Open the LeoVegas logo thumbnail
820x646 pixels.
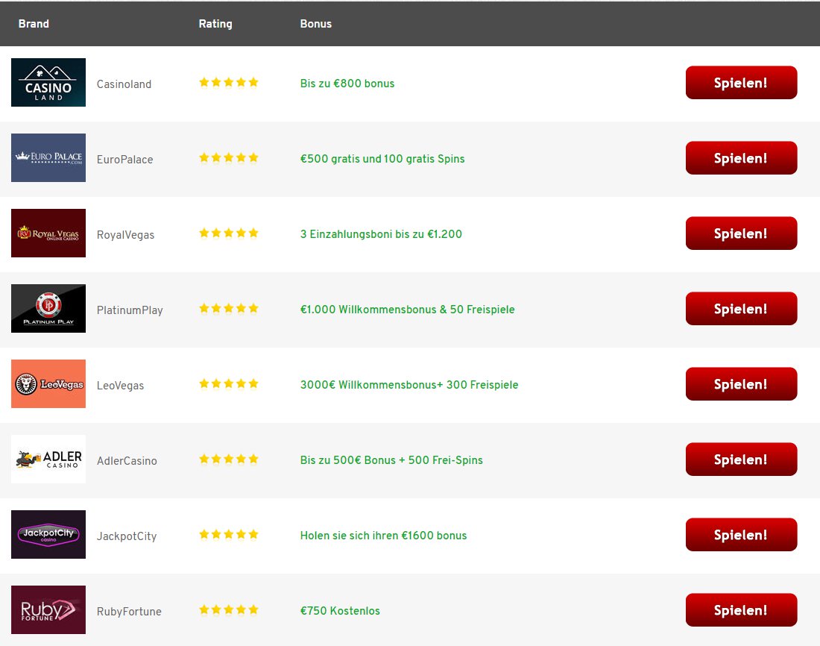[x=48, y=383]
